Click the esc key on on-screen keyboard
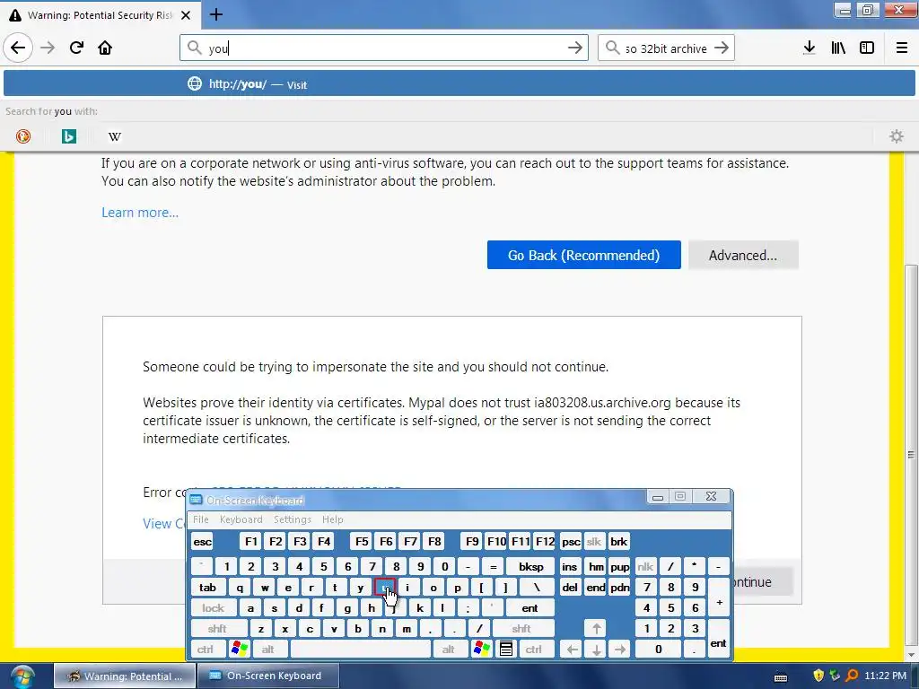The width and height of the screenshot is (919, 689). 202,542
